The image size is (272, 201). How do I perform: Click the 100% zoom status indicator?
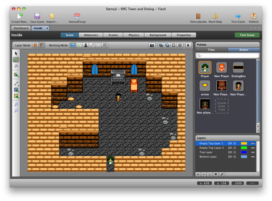pos(238,183)
